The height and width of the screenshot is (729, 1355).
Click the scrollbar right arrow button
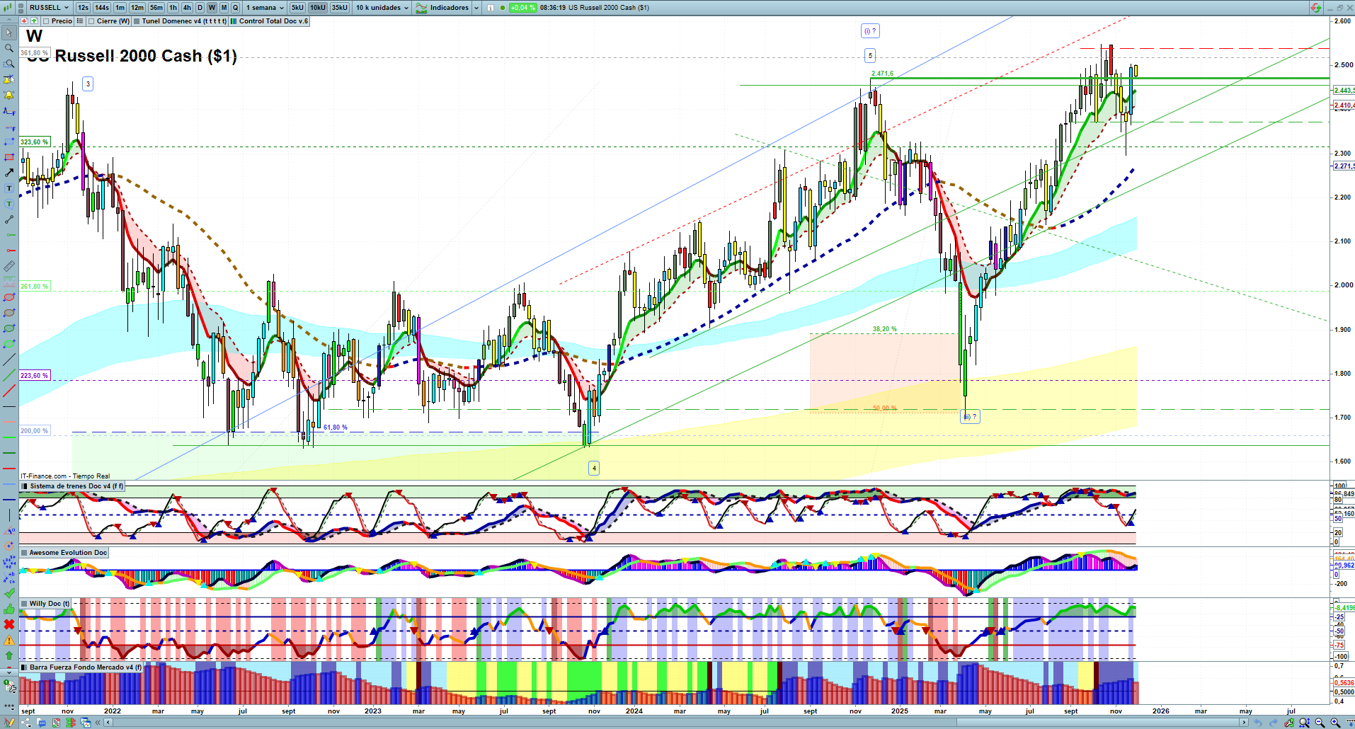1245,723
